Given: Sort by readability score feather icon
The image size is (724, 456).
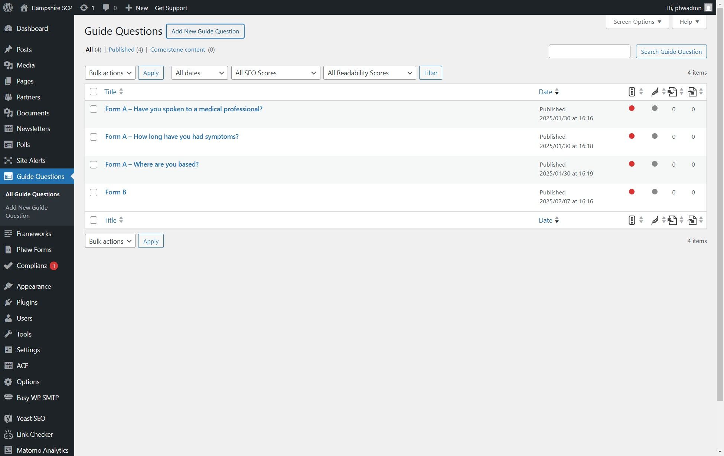Looking at the screenshot, I should pos(655,92).
